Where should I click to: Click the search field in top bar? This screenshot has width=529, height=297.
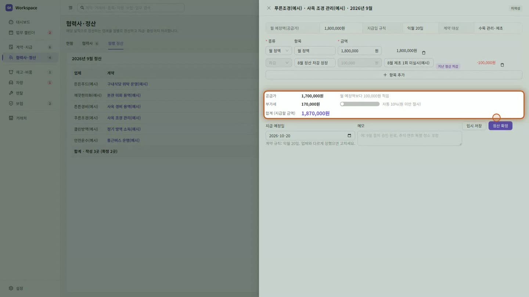[131, 8]
